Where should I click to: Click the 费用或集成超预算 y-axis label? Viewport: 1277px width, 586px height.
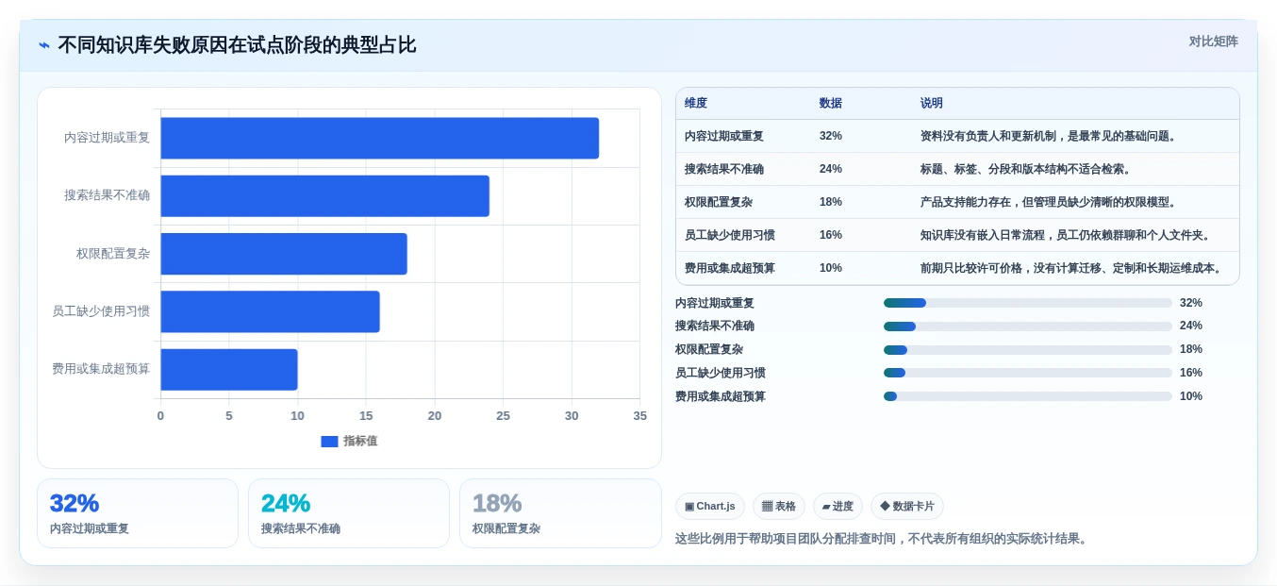[101, 369]
